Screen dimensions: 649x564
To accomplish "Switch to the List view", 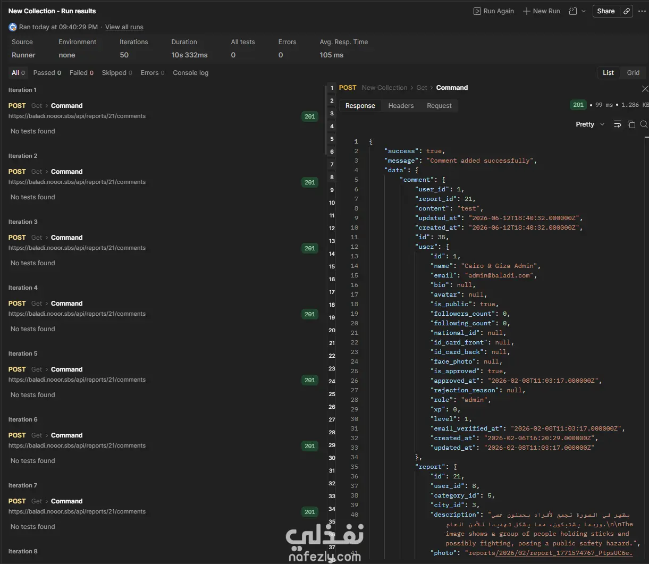I will pyautogui.click(x=609, y=73).
